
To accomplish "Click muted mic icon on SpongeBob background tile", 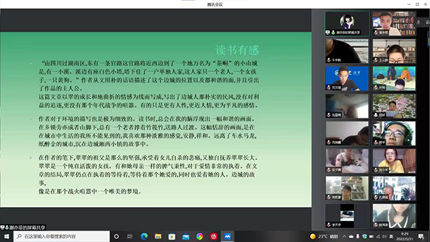I will click(x=376, y=87).
